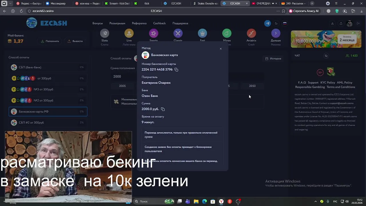Viewport: 366px width, 206px height.
Task: Open the taskbar volume icon
Action: point(347,201)
